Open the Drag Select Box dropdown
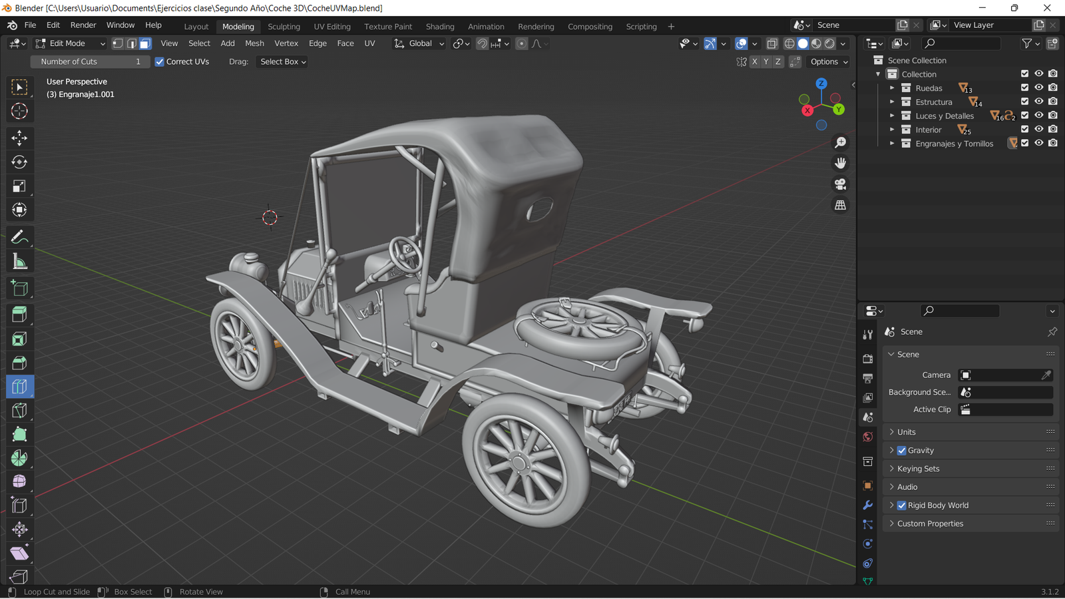The width and height of the screenshot is (1065, 599). [282, 62]
